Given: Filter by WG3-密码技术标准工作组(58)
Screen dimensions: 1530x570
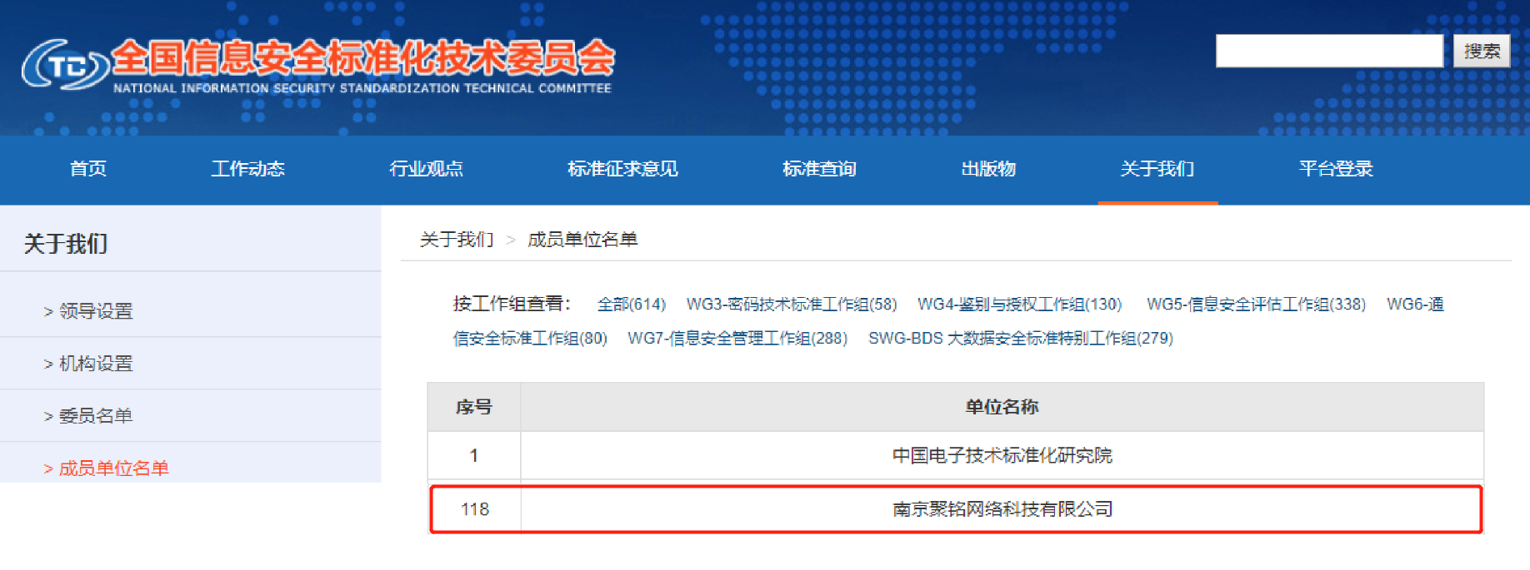Looking at the screenshot, I should coord(791,305).
